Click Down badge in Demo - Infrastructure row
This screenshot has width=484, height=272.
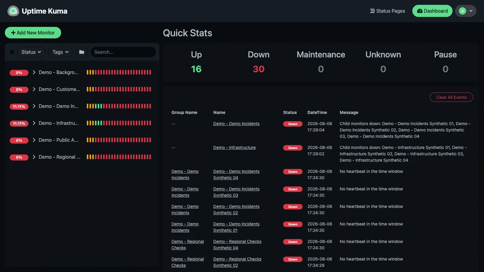click(x=293, y=148)
